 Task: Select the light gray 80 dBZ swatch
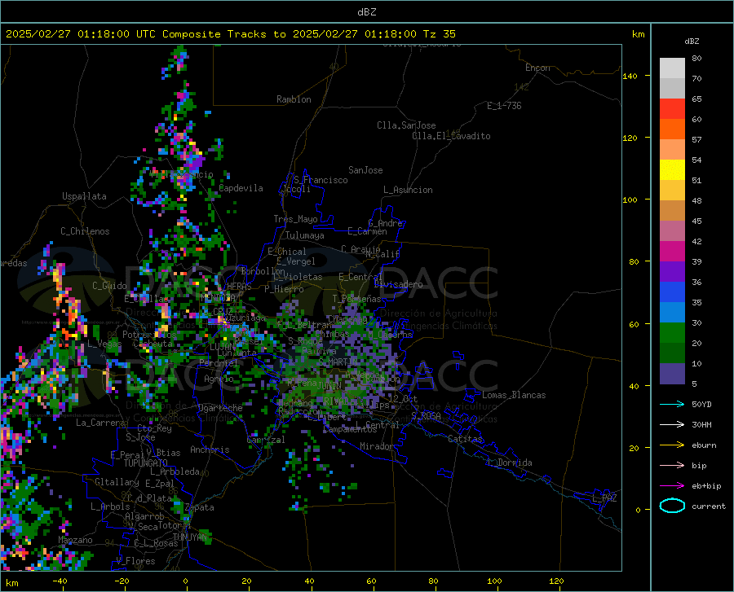pyautogui.click(x=672, y=68)
